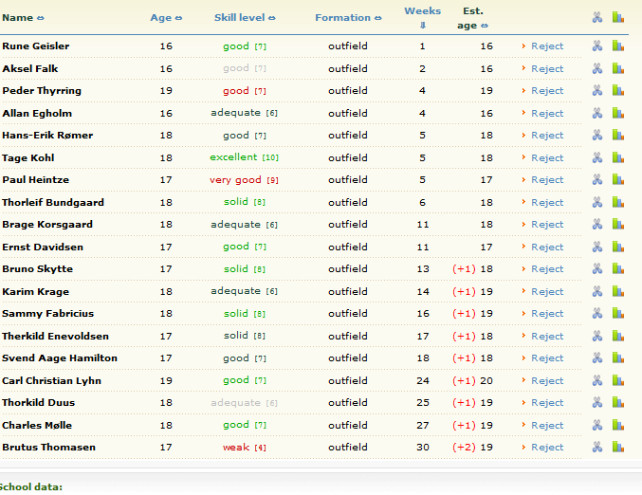Reject player Paul Heintze

coord(547,180)
